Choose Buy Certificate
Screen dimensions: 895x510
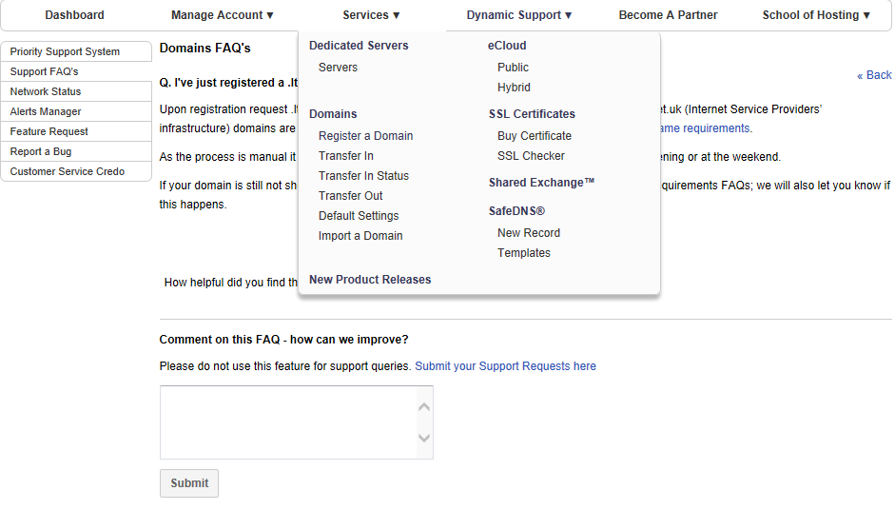pyautogui.click(x=535, y=136)
